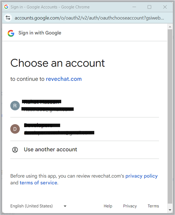Click the Help link in the footer
Screen dimensions: 175x215
108,206
